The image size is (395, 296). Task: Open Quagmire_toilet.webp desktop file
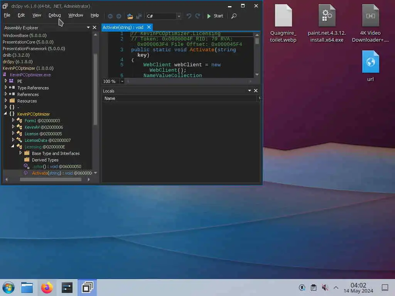[283, 24]
